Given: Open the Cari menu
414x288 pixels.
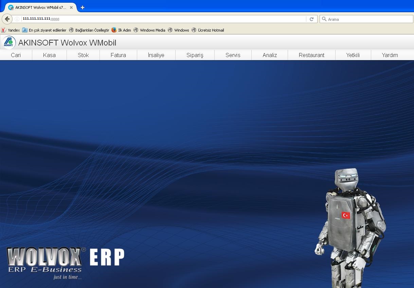Looking at the screenshot, I should click(16, 55).
